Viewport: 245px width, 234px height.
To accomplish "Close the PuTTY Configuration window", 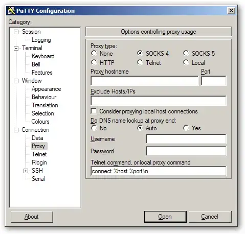I will pyautogui.click(x=231, y=11).
